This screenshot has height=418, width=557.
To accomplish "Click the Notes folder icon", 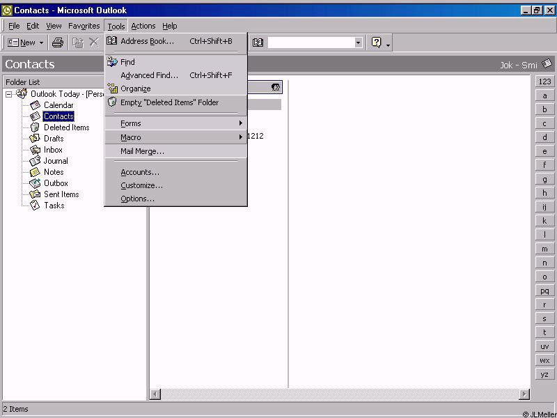I will pyautogui.click(x=35, y=172).
